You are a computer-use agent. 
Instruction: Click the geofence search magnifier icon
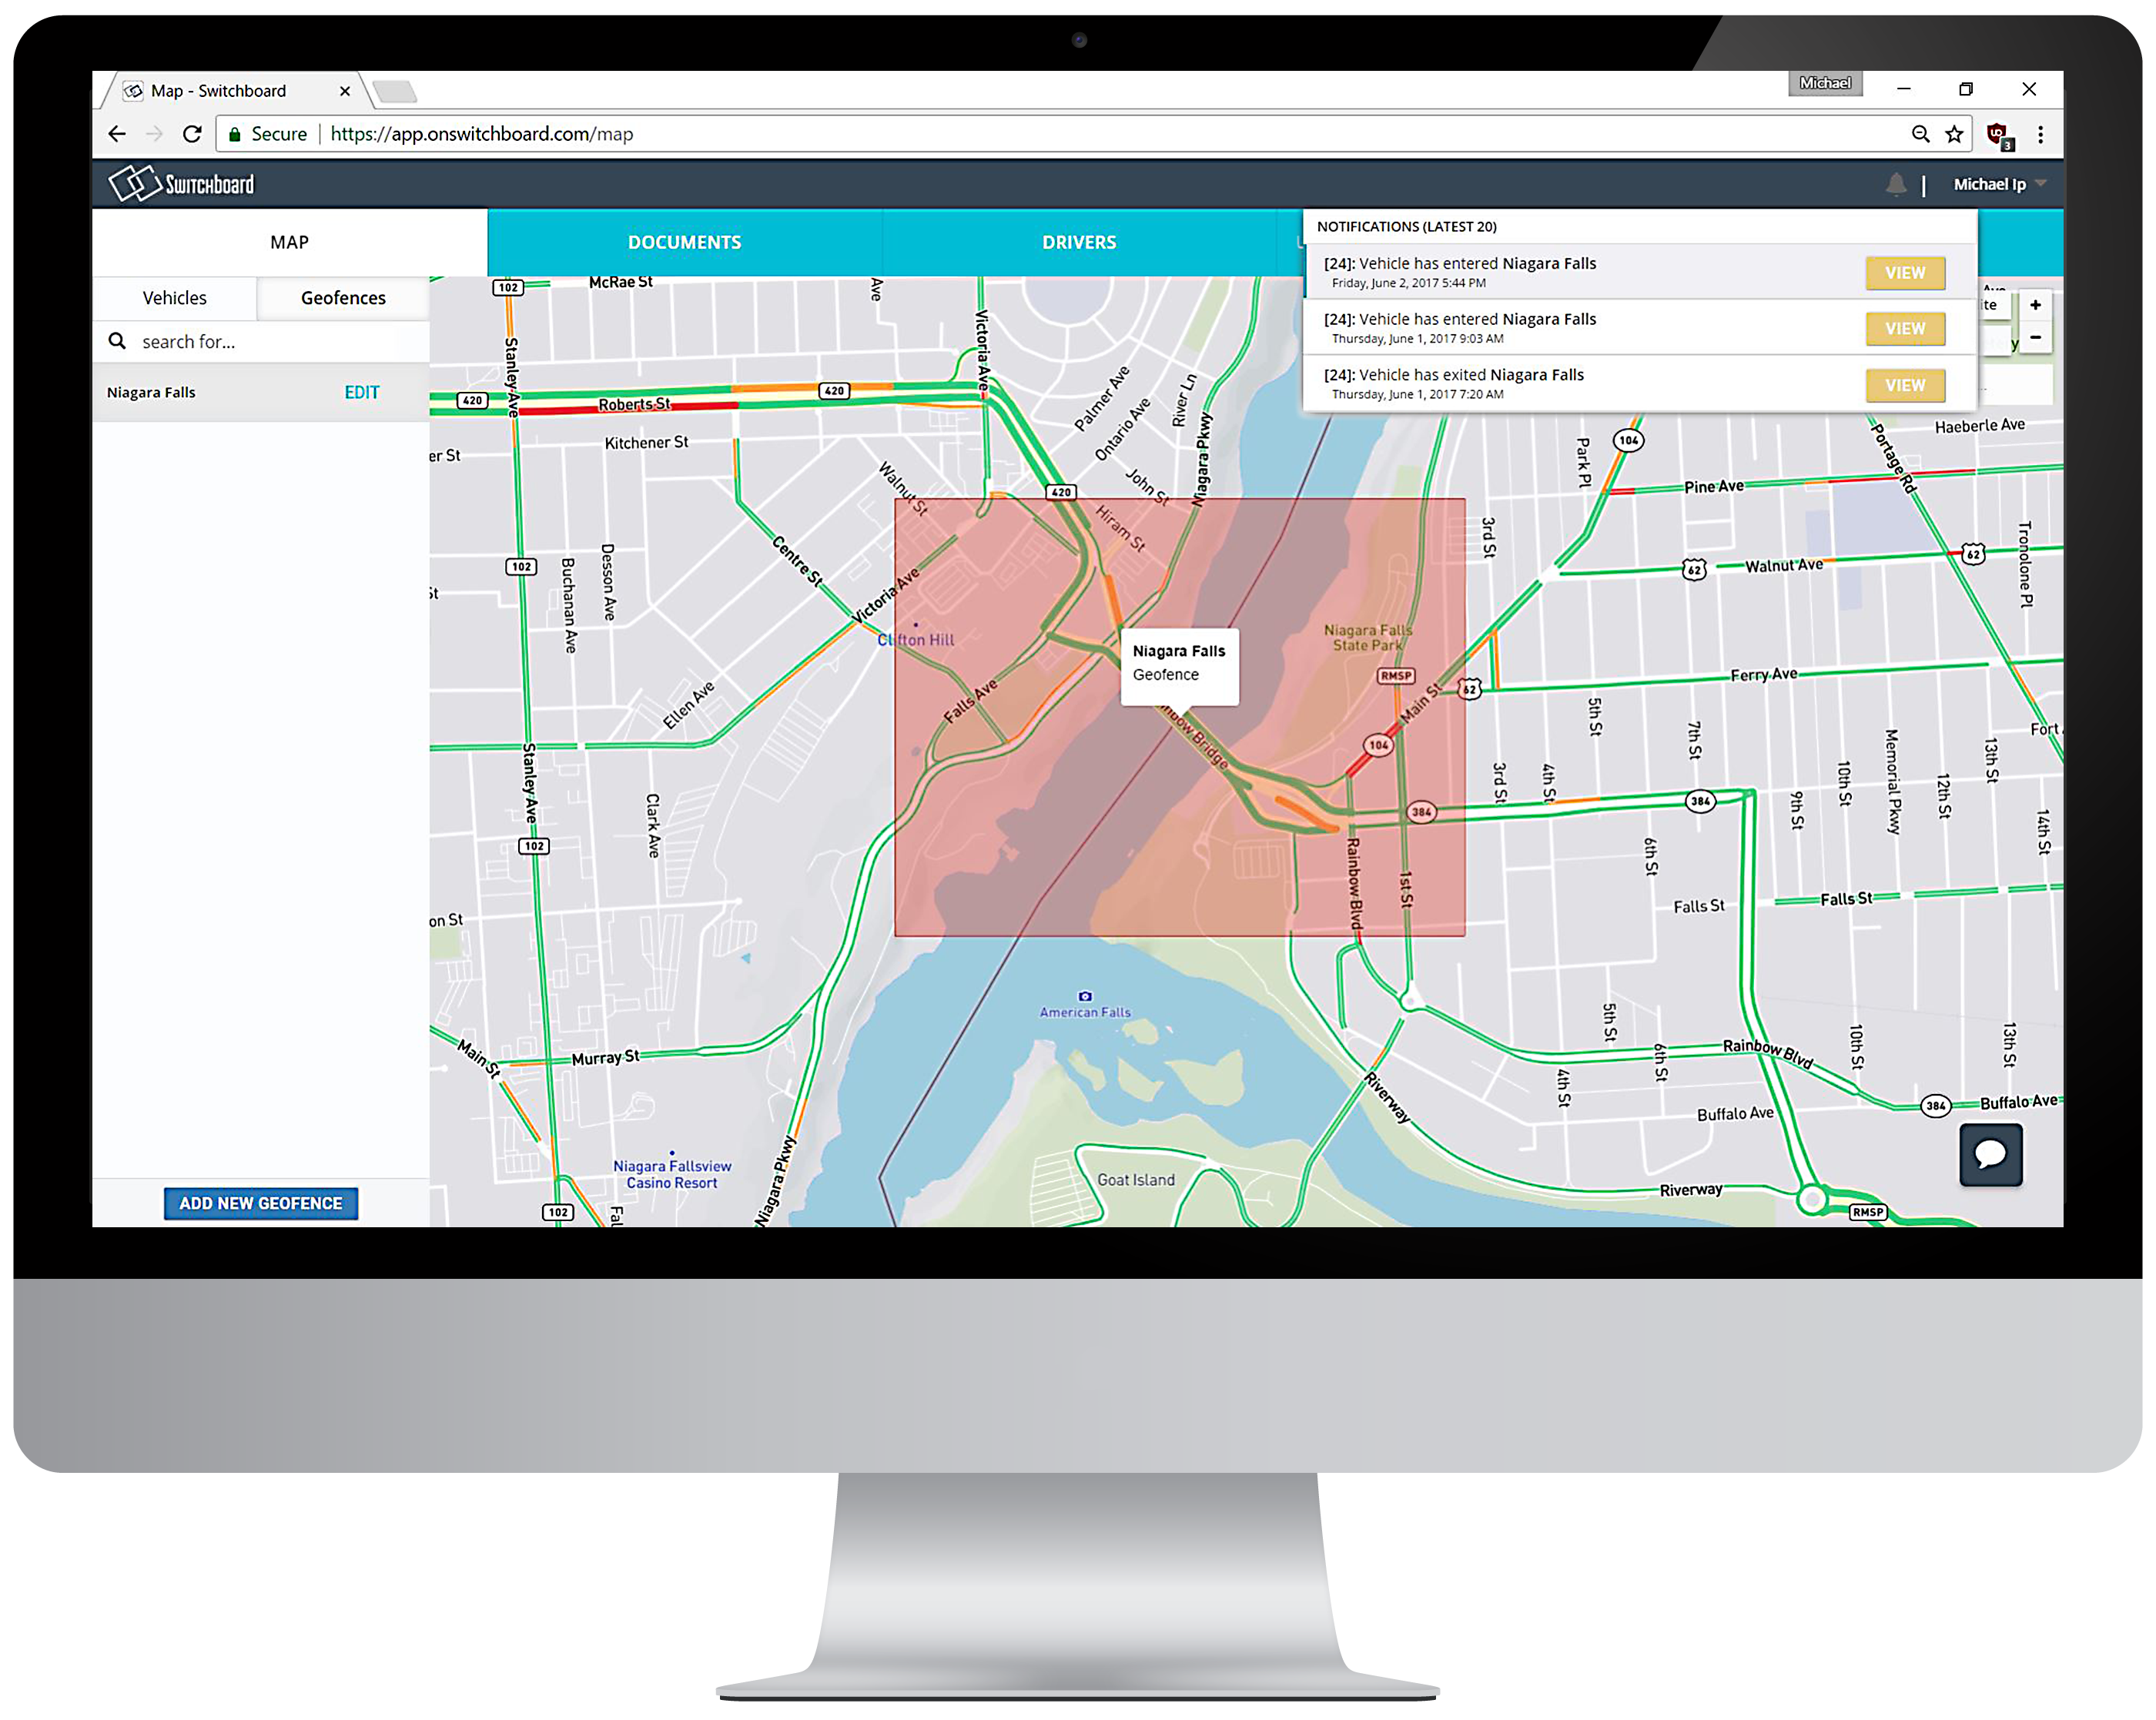(117, 341)
